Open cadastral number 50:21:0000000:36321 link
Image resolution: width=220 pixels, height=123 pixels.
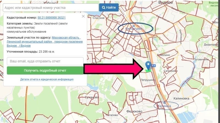[x=51, y=17]
